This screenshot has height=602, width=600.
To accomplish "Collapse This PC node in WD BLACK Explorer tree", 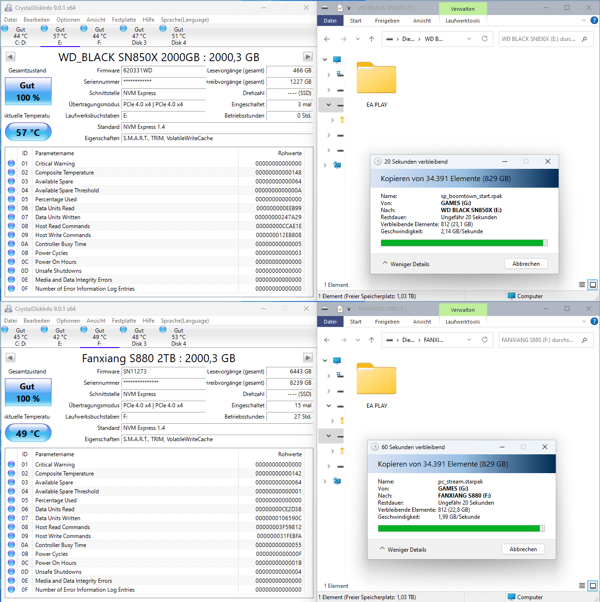I will click(x=325, y=60).
